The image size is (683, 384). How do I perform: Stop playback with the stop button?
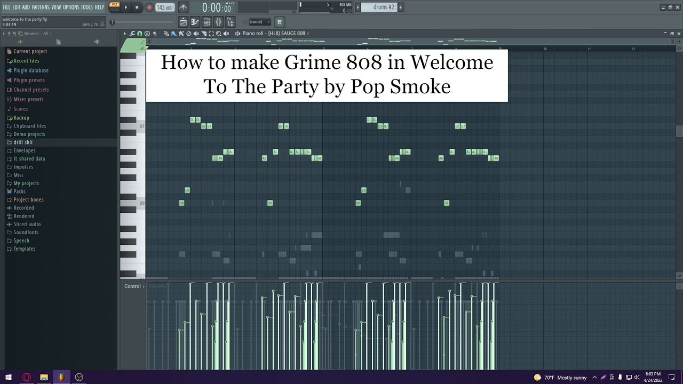pyautogui.click(x=137, y=7)
